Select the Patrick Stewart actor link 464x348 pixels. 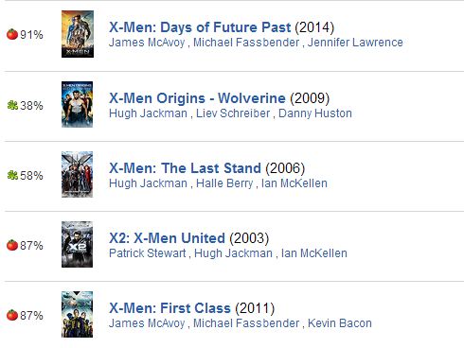pyautogui.click(x=148, y=253)
